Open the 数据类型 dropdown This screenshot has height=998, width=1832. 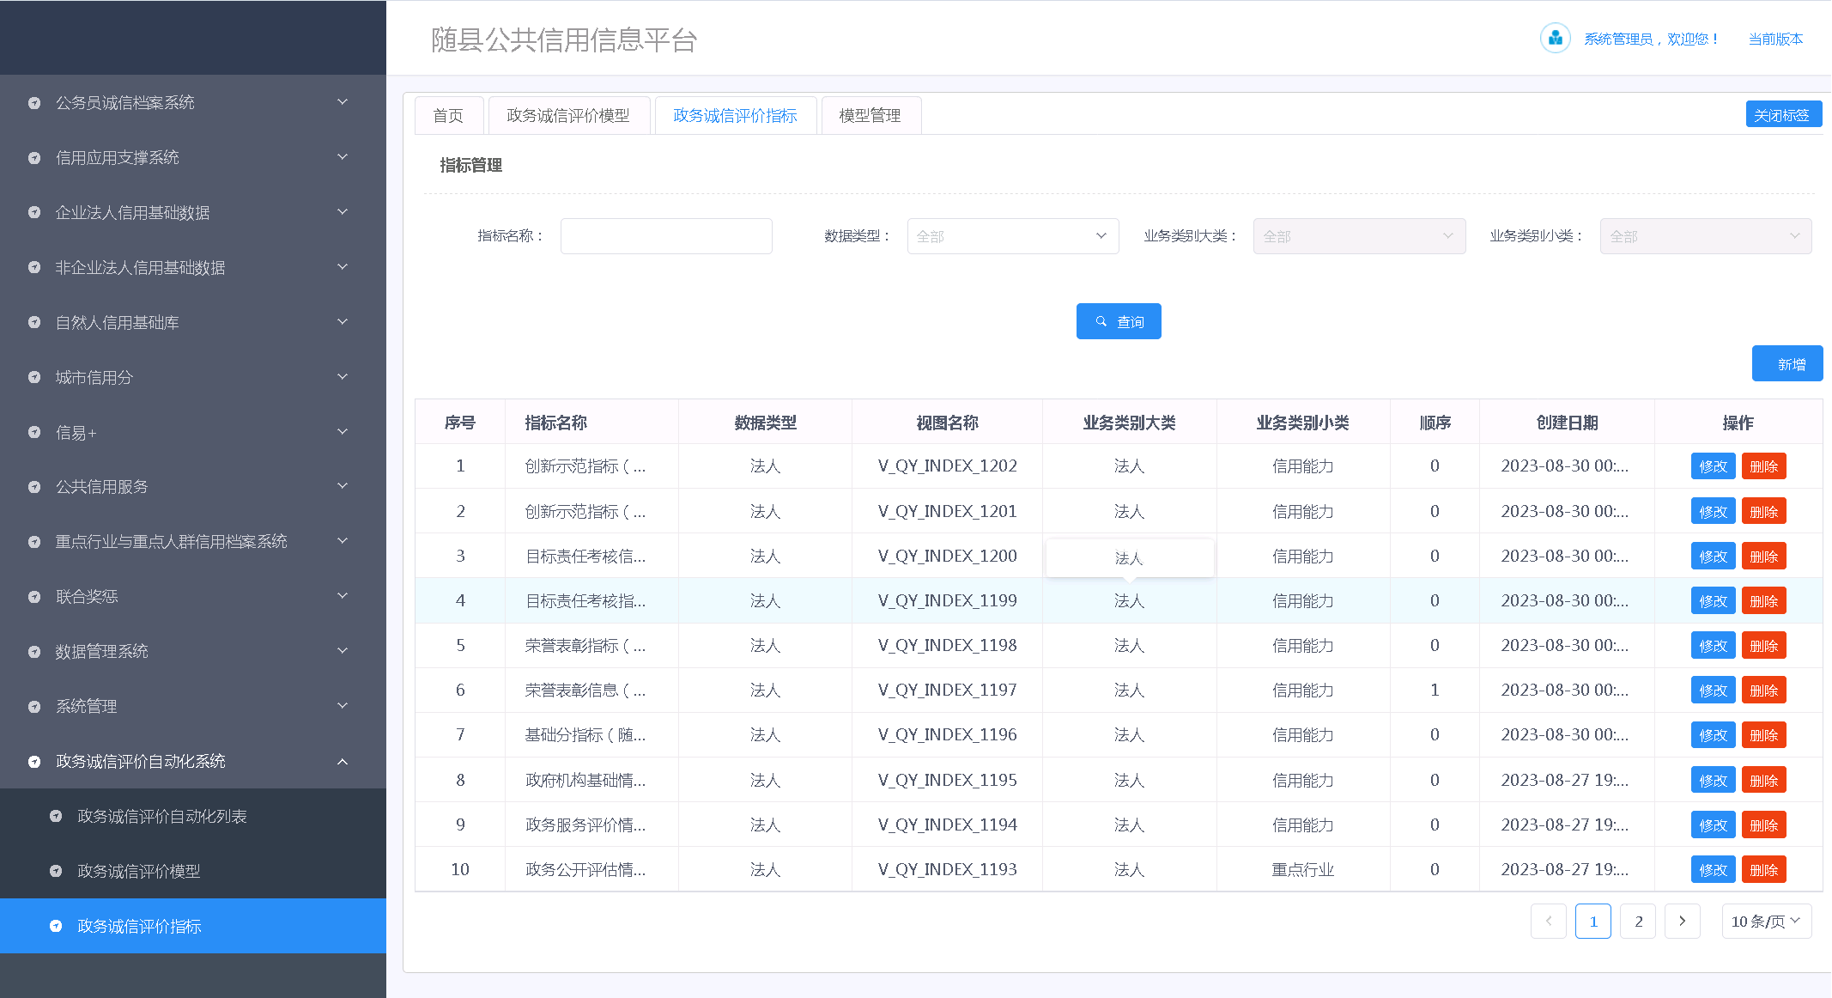click(1013, 236)
